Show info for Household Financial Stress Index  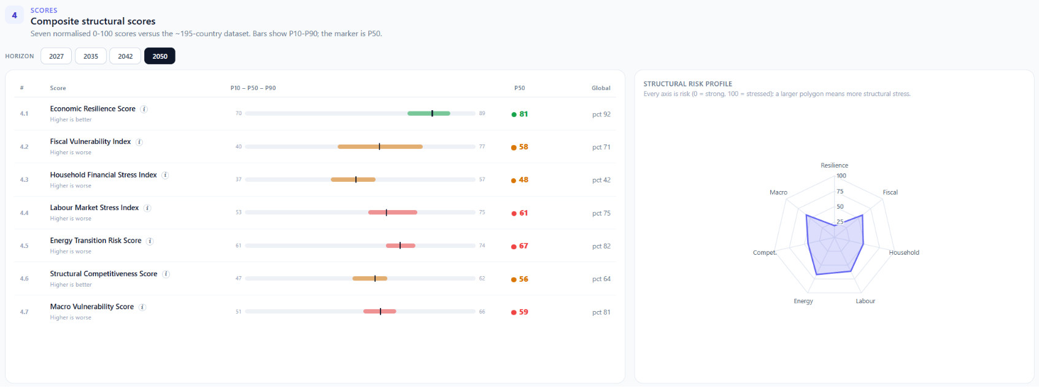pos(165,175)
